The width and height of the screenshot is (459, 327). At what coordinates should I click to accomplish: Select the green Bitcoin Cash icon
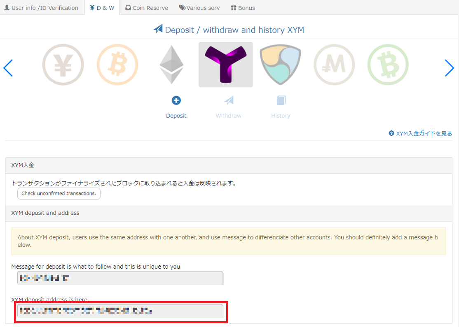(x=388, y=65)
